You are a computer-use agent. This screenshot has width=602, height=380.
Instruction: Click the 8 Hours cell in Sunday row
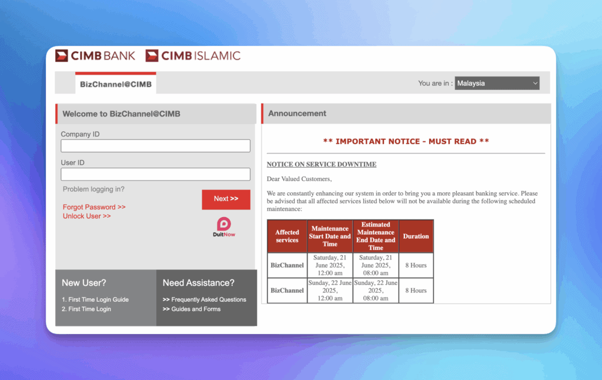pyautogui.click(x=416, y=291)
